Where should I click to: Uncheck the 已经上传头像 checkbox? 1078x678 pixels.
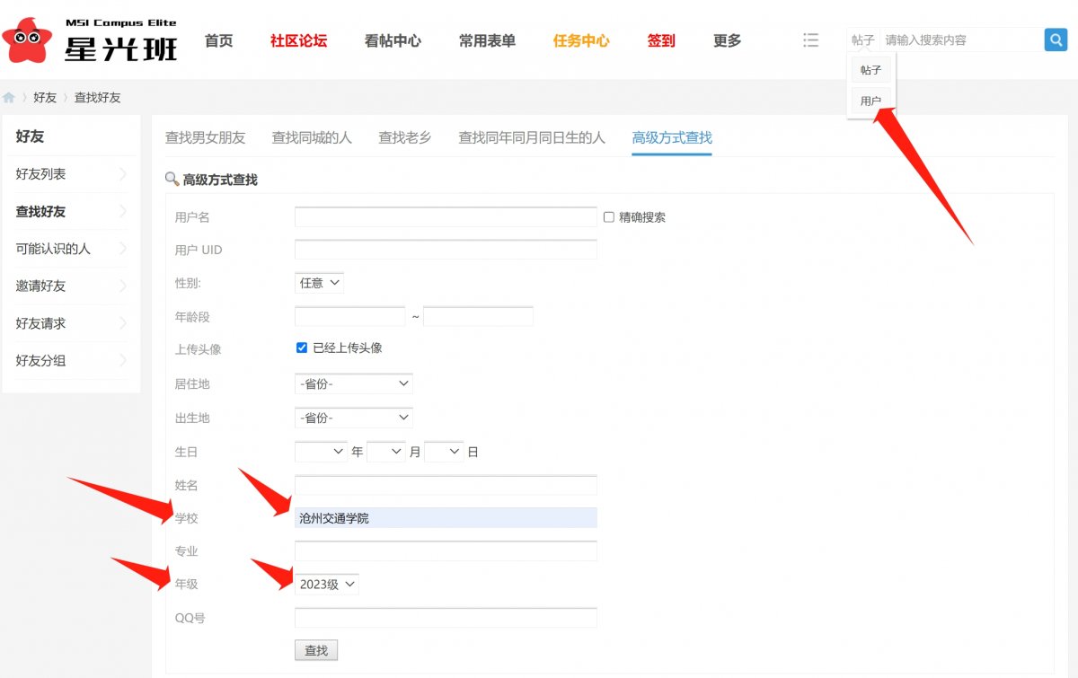pyautogui.click(x=302, y=348)
